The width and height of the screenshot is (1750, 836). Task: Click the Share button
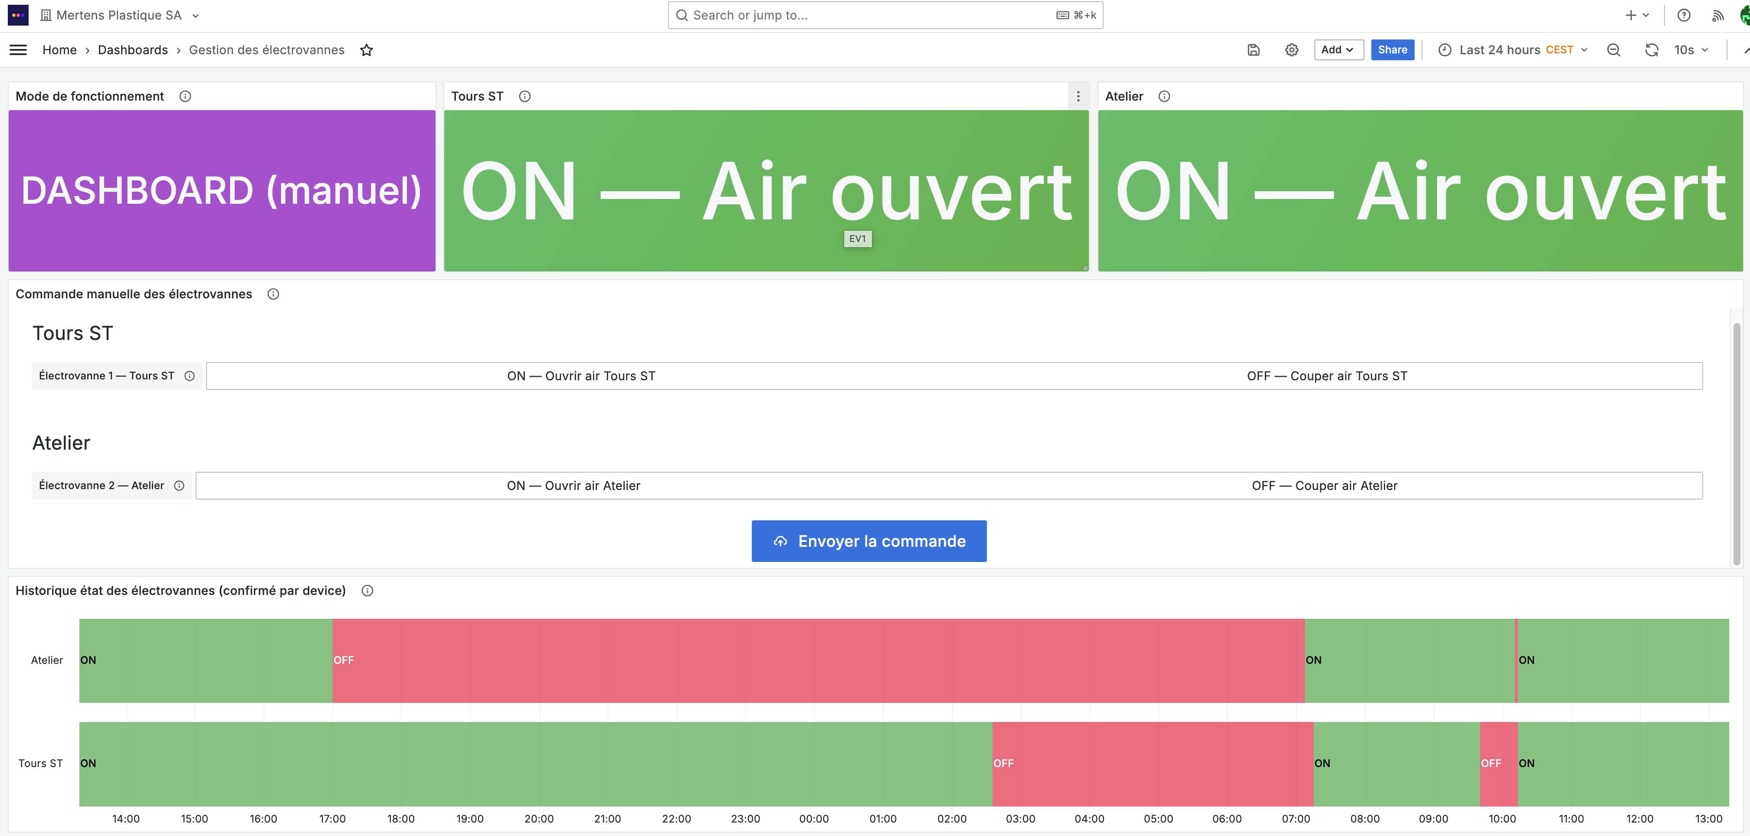click(x=1392, y=49)
